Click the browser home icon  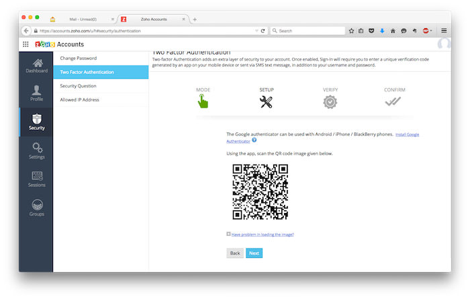pyautogui.click(x=393, y=31)
